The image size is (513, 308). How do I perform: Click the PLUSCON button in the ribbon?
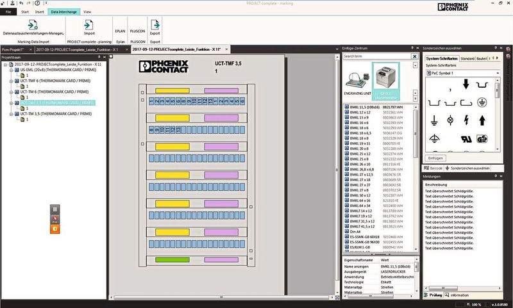[x=137, y=31]
